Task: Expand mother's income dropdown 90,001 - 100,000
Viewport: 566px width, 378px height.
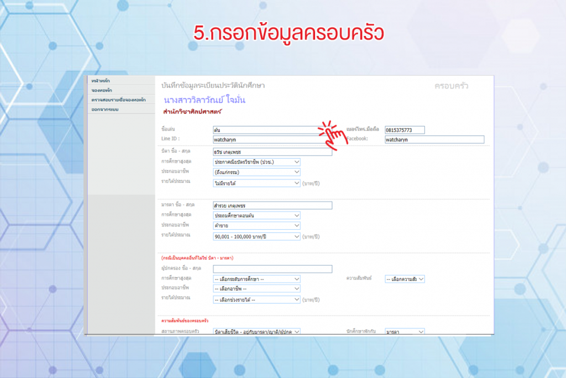Action: 256,236
